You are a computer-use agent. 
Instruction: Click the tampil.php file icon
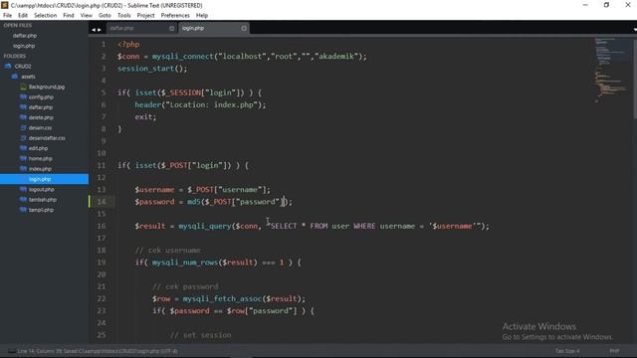click(x=23, y=210)
